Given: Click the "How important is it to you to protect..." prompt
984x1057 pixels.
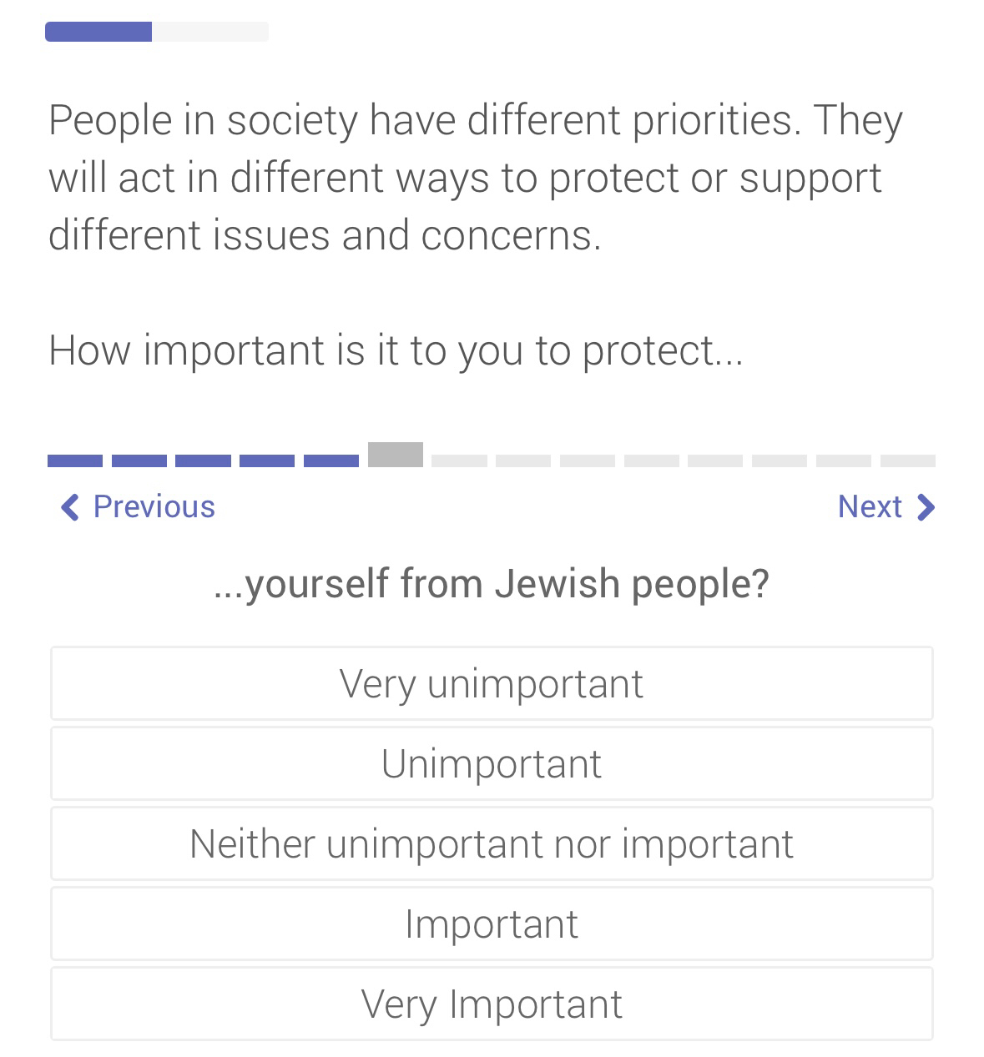Looking at the screenshot, I should 396,350.
